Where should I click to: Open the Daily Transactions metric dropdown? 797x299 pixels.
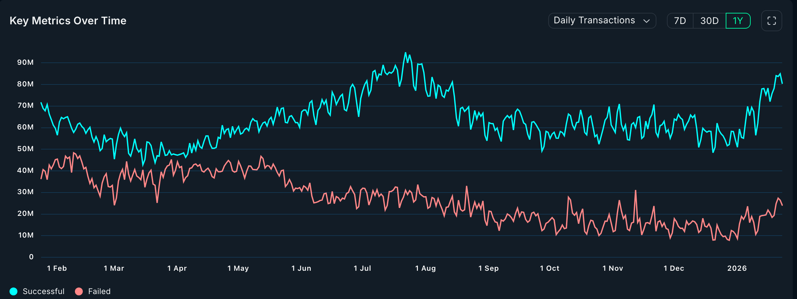[602, 21]
